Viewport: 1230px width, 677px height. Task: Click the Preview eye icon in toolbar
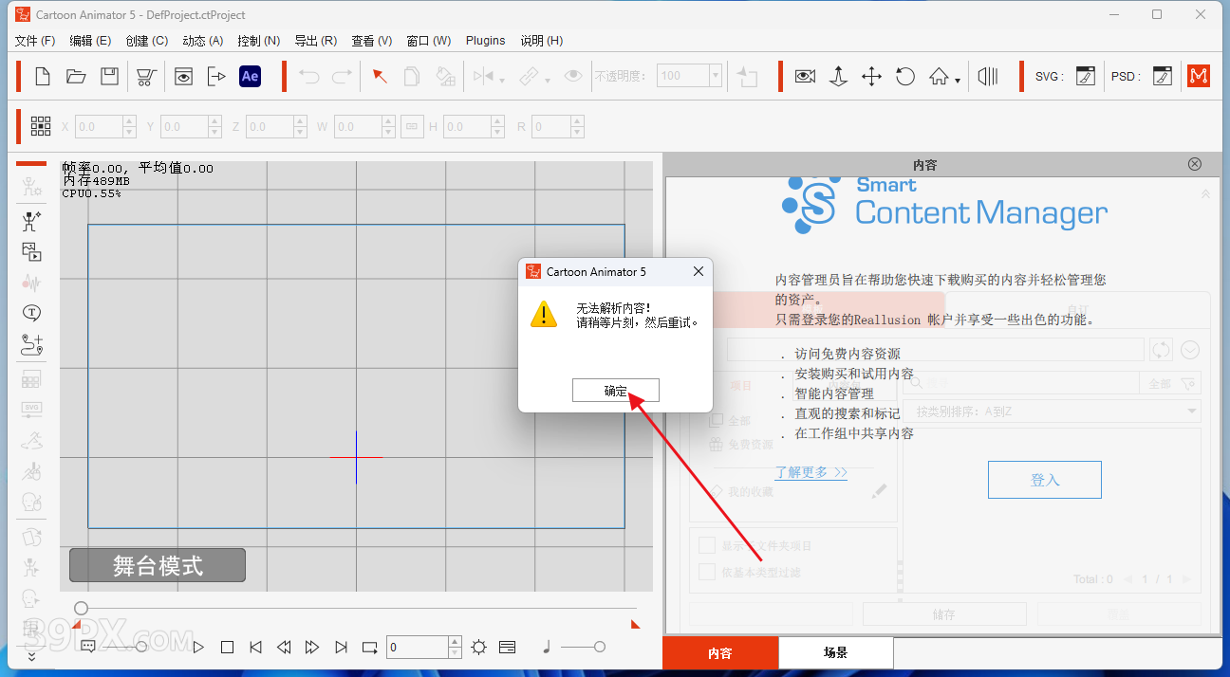[183, 77]
